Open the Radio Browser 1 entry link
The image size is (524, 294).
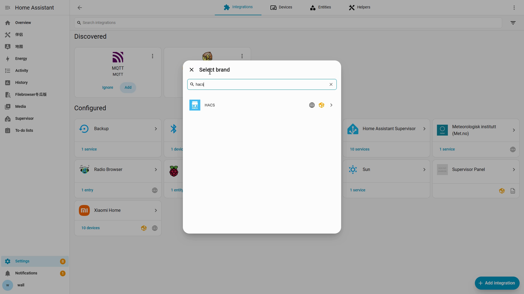87,190
